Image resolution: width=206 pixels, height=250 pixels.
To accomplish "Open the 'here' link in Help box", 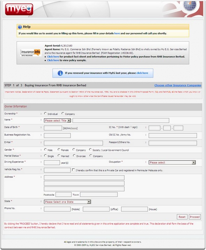I will click(117, 33).
